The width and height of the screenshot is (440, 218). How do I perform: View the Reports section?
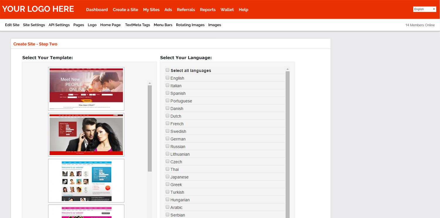click(208, 10)
